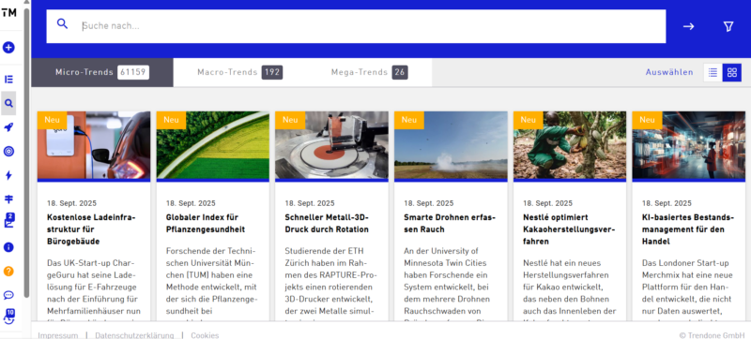The width and height of the screenshot is (751, 339).
Task: Click the Suche nach search field
Action: [356, 26]
